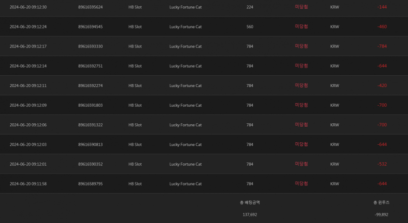The height and width of the screenshot is (223, 408).
Task: Select timestamp 2024-06-20 09:12:06
Action: point(28,125)
